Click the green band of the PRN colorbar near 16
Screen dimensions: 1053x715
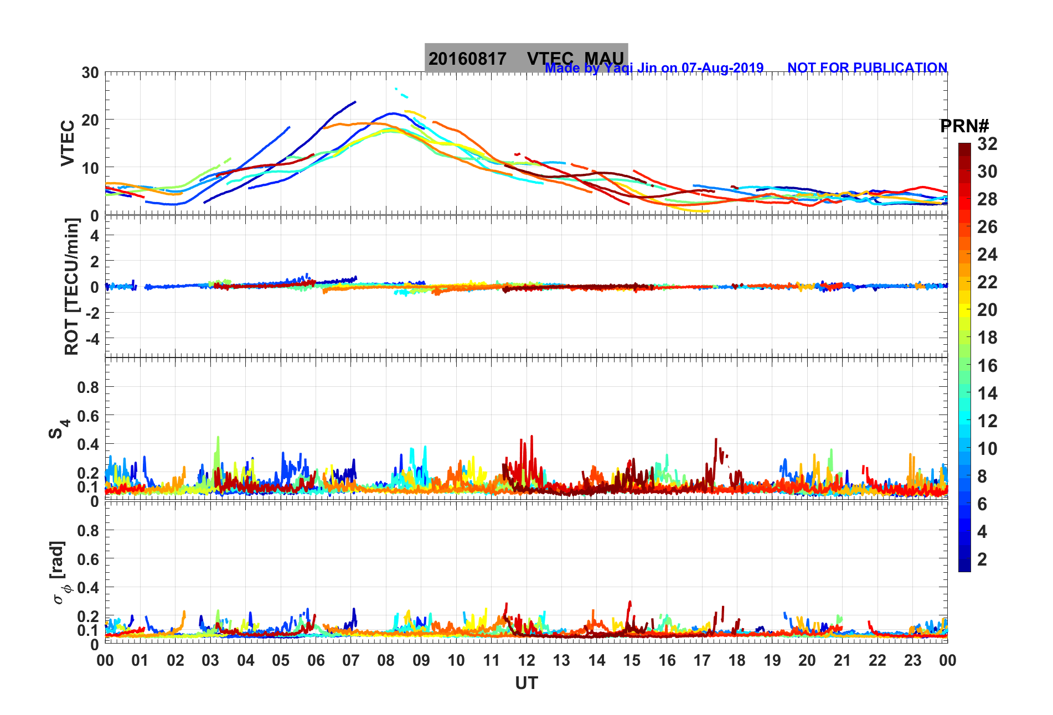click(964, 365)
